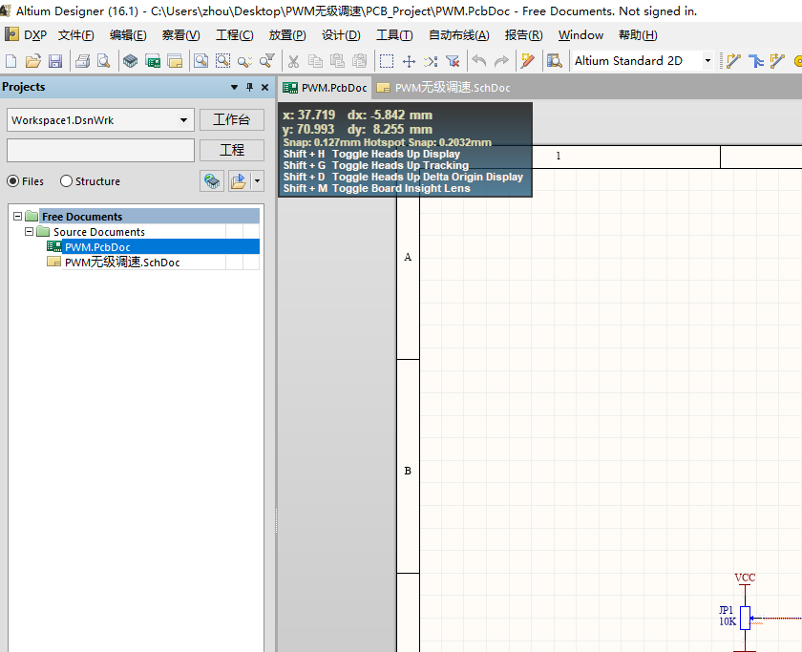Click the workspace panels window icon

(175, 61)
